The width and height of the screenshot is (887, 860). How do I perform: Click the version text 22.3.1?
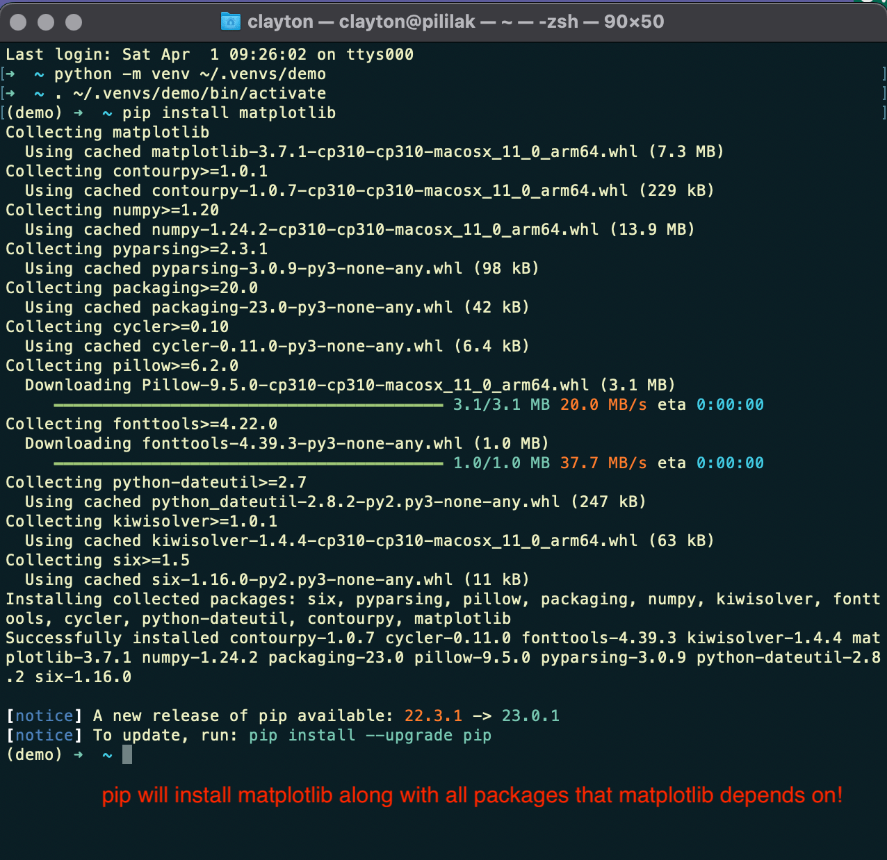[x=433, y=716]
